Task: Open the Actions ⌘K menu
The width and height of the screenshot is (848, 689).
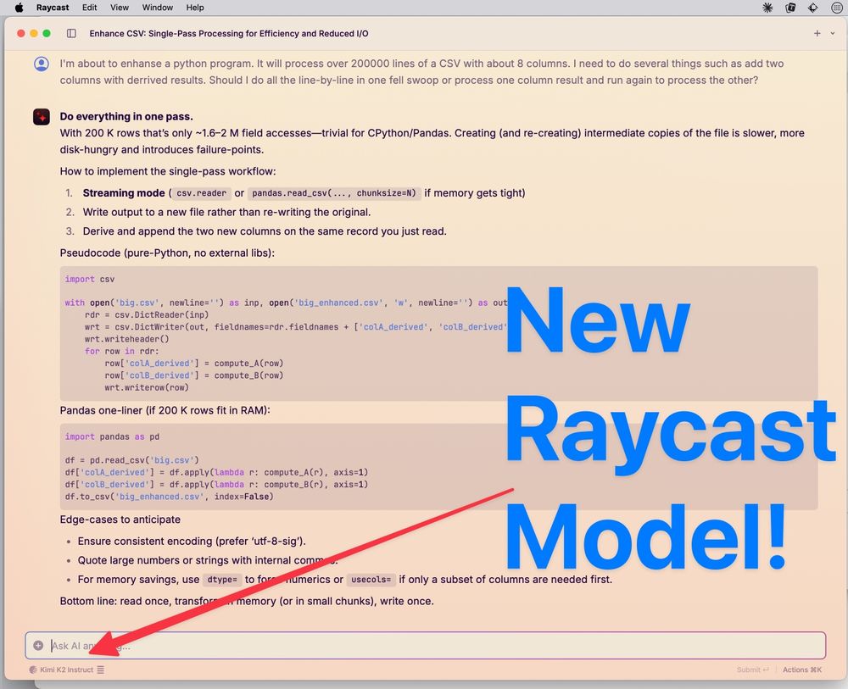Action: tap(802, 670)
